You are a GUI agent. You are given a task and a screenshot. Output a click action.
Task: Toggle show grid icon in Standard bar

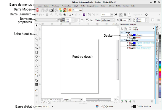125,15
